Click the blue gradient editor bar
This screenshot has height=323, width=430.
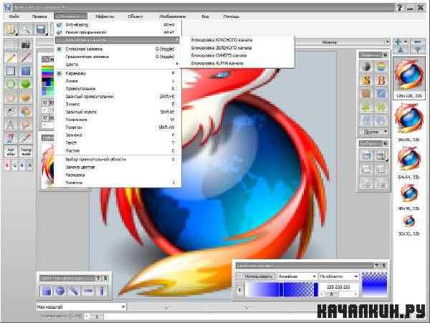click(281, 289)
